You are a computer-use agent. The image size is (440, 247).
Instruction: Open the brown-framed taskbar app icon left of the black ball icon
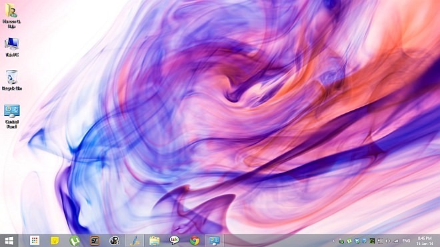tap(95, 240)
